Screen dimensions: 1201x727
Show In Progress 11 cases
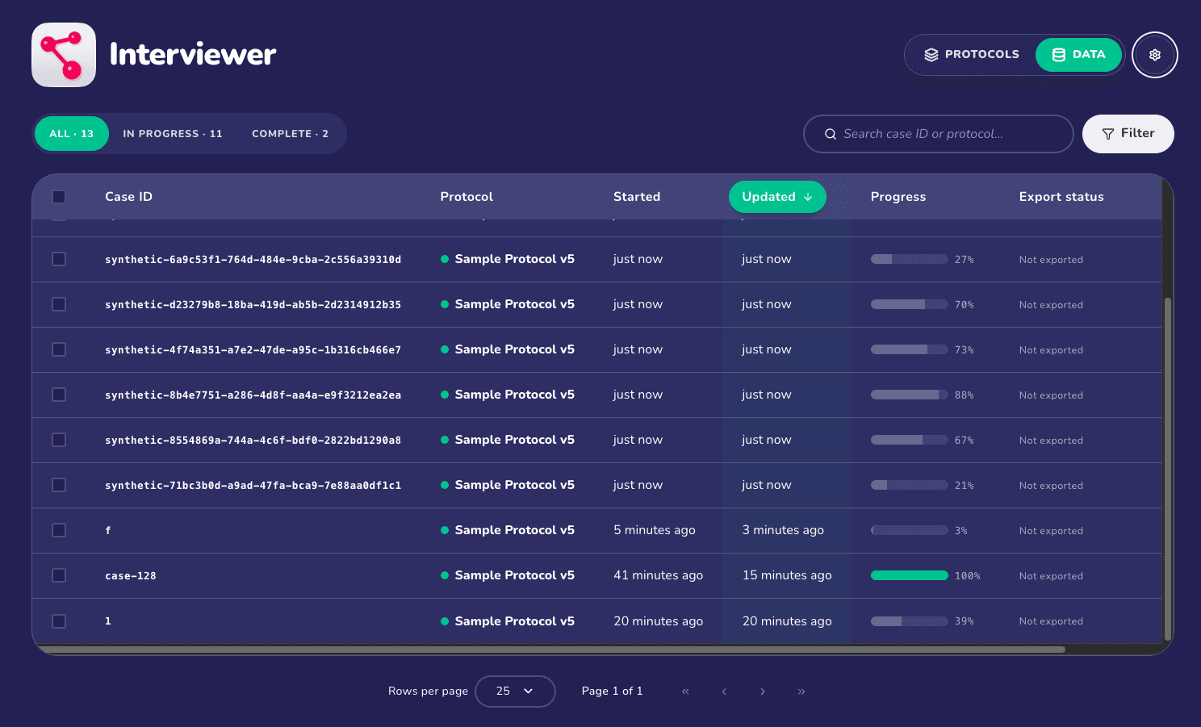tap(173, 134)
